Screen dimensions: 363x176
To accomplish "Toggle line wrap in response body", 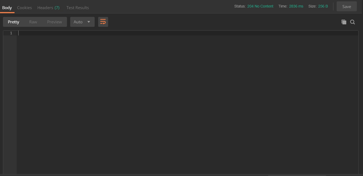I will point(103,22).
